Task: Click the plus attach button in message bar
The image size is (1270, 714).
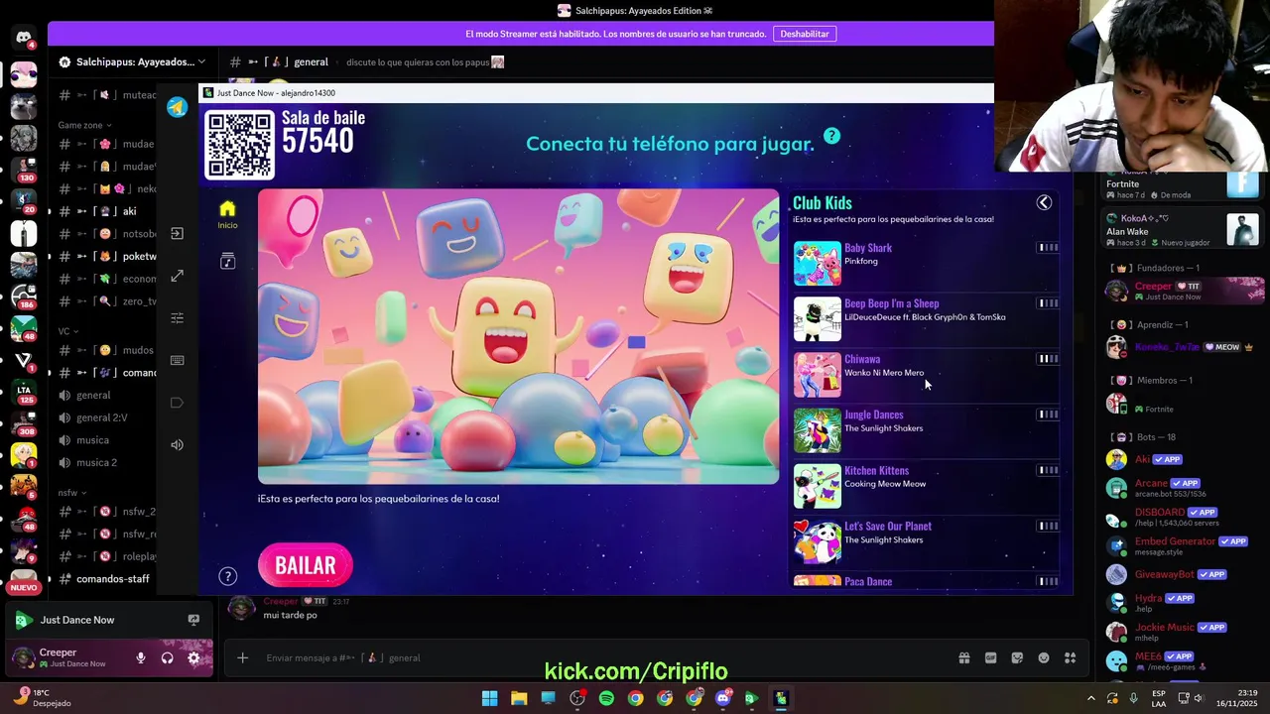Action: pyautogui.click(x=242, y=657)
